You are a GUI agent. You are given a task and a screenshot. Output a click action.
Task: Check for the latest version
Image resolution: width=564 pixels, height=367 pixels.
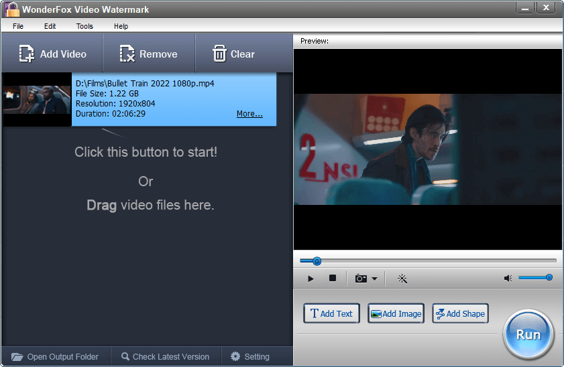click(x=166, y=356)
